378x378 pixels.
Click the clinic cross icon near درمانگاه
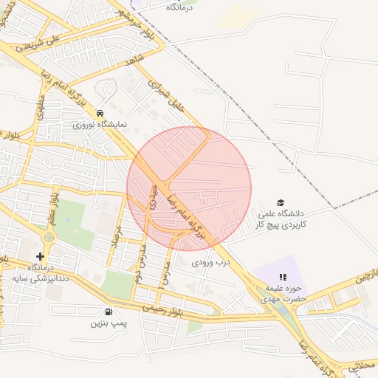40,257
